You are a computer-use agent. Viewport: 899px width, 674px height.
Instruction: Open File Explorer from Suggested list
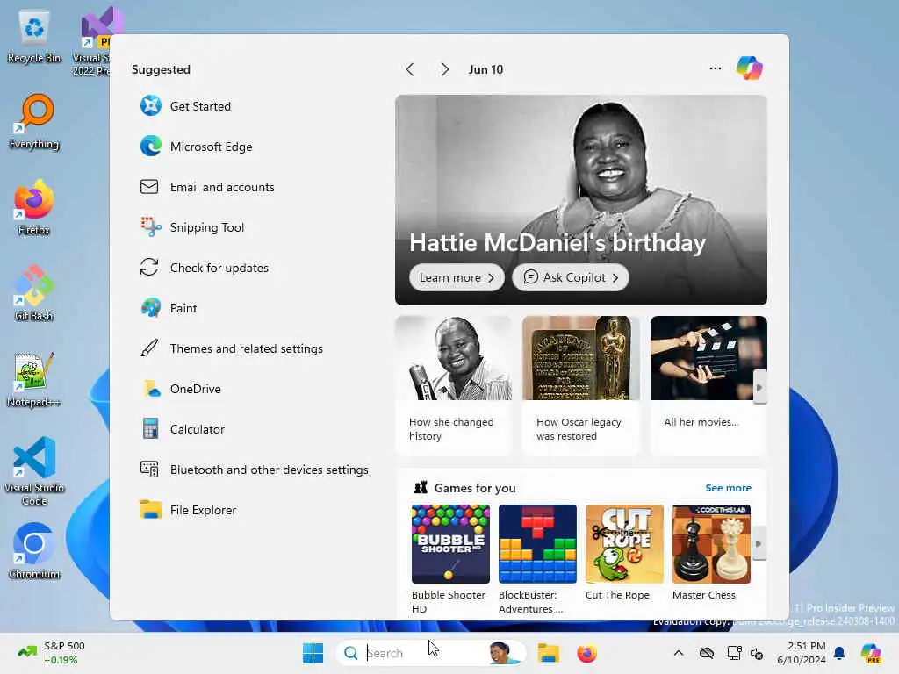click(x=188, y=510)
